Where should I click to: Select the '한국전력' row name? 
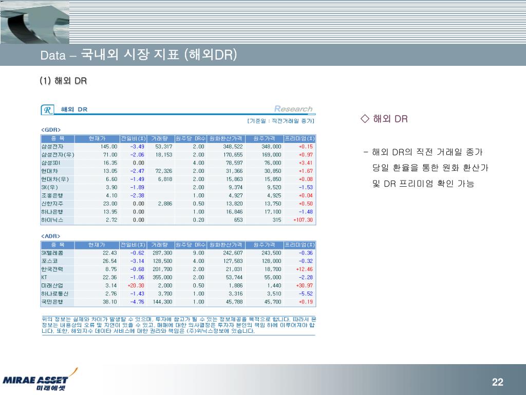point(52,270)
